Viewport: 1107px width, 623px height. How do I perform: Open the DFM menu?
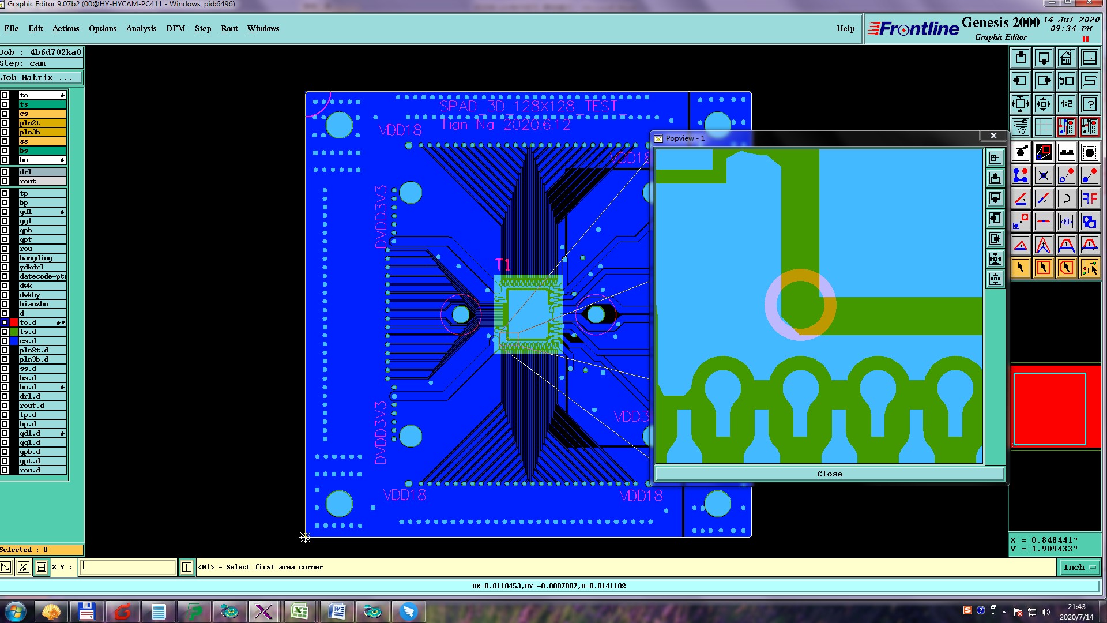(x=175, y=28)
